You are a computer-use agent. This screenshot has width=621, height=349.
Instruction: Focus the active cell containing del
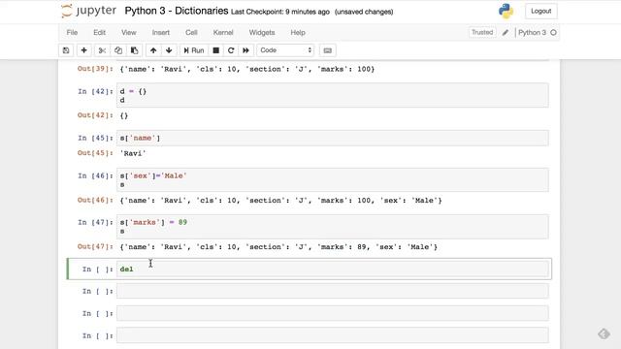(332, 270)
